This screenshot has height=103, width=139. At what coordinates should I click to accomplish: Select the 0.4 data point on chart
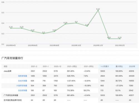(x=76, y=23)
